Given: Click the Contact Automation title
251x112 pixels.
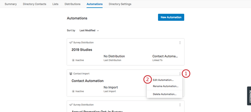Looking at the screenshot, I should coord(88,81).
